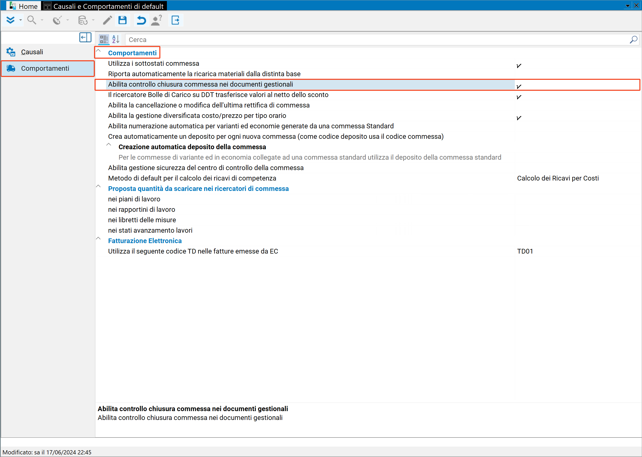Switch to the Home tab
642x457 pixels.
(24, 6)
